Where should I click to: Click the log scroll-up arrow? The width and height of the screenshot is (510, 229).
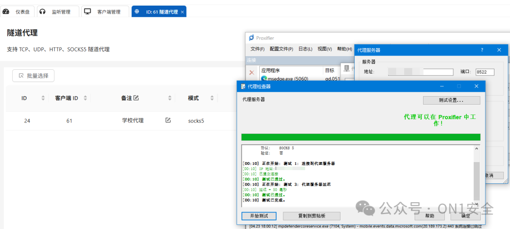pos(476,148)
